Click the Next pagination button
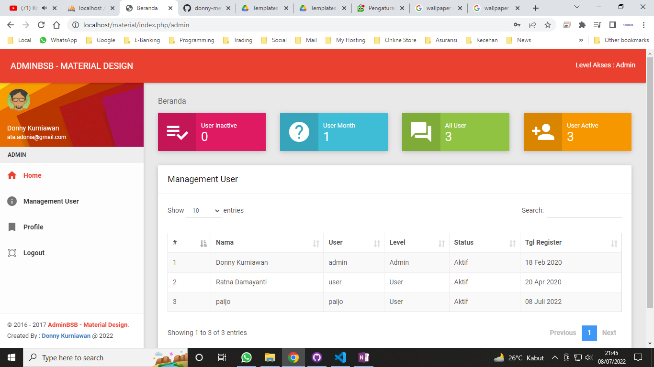 click(x=609, y=333)
